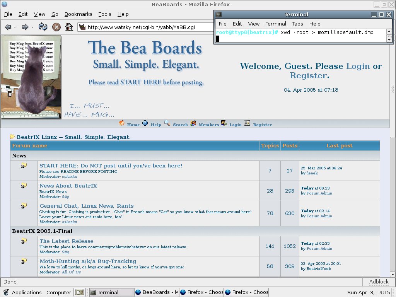Click the Register link in welcome message
396x297 pixels.
pos(308,75)
